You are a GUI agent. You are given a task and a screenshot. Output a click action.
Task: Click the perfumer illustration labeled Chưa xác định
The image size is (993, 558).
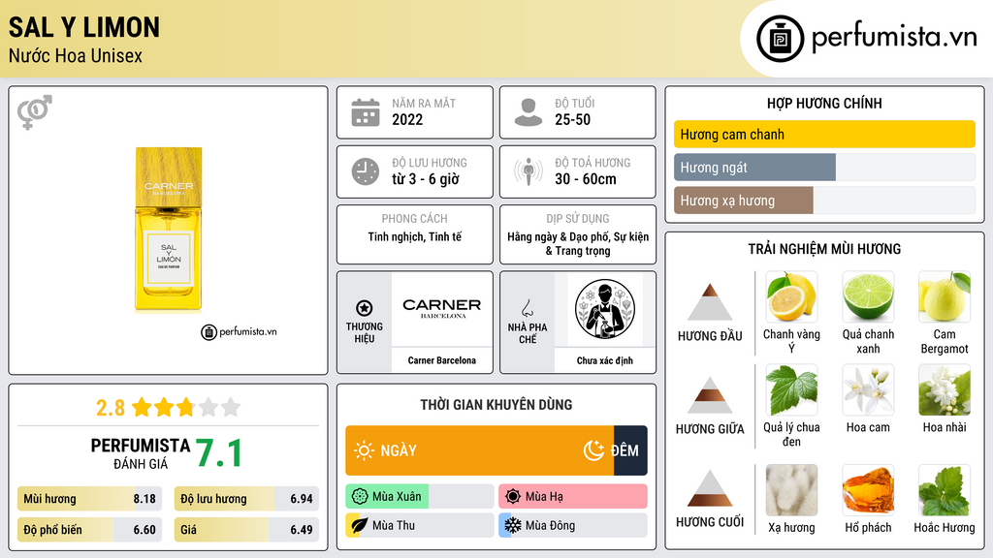[605, 309]
